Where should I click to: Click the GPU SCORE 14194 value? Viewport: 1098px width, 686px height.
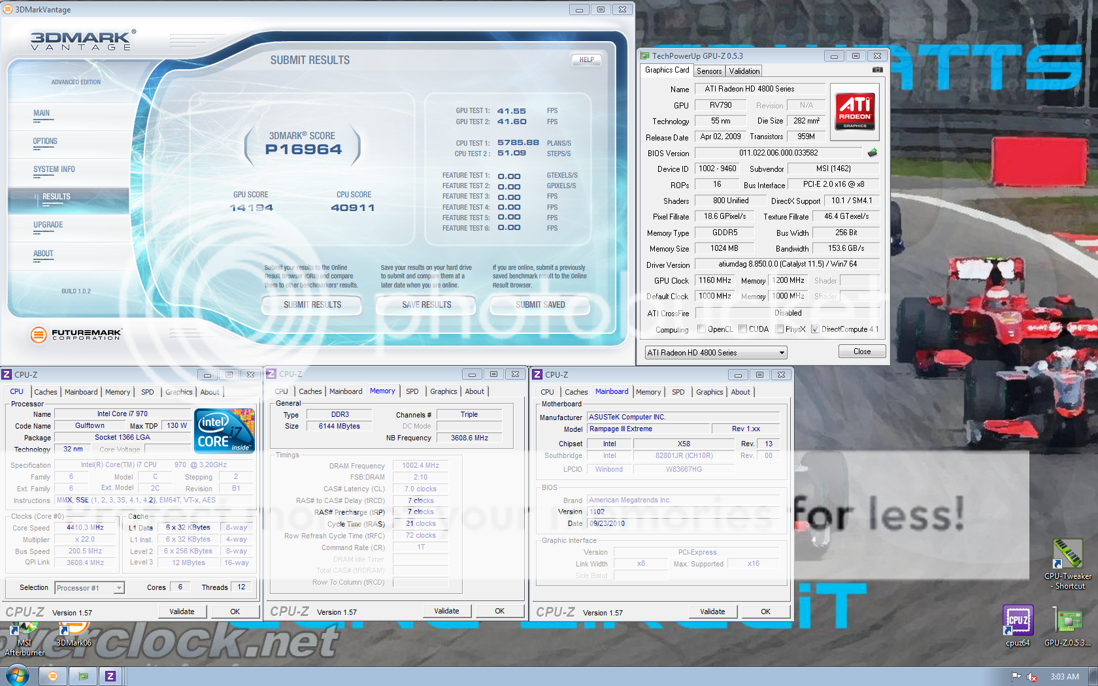[x=251, y=208]
